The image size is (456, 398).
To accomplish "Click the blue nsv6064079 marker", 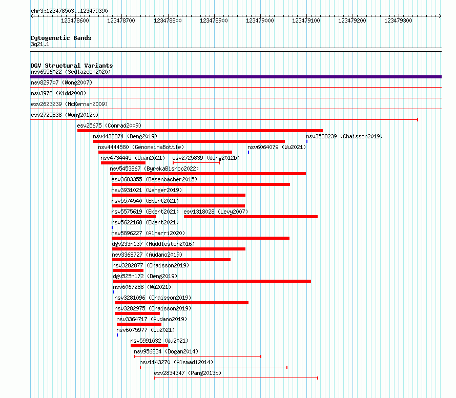I will [x=248, y=152].
